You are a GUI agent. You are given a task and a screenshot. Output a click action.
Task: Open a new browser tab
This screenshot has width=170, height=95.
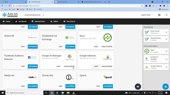click(x=109, y=2)
